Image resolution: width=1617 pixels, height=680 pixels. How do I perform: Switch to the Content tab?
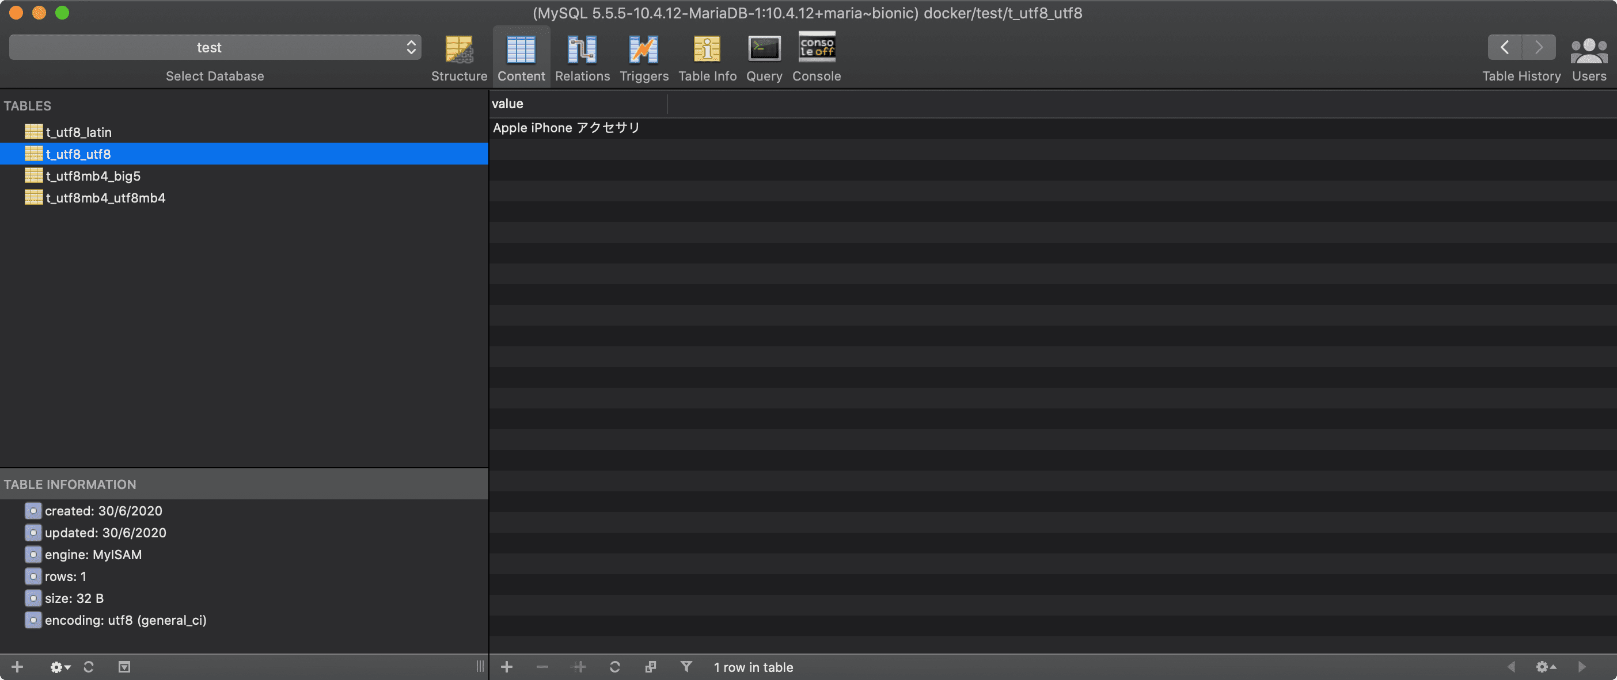(x=521, y=56)
